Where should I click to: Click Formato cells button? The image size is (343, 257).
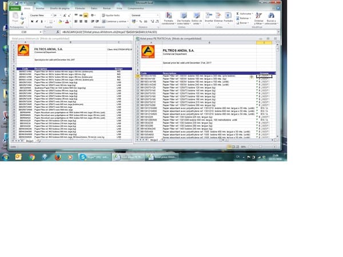coord(228,18)
